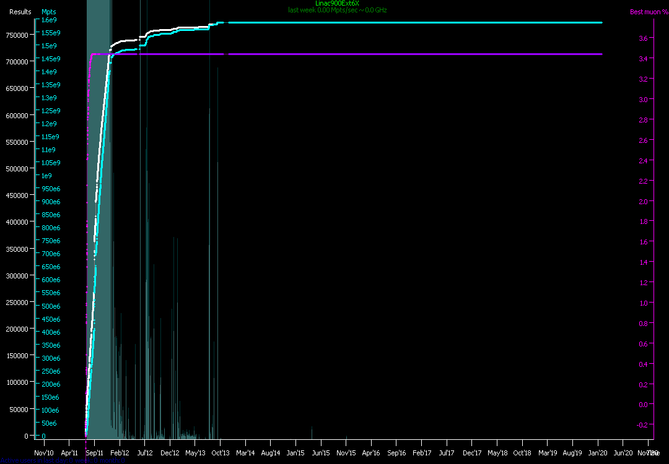The image size is (669, 464).
Task: Click the 500e6 Mpts axis tick label
Action: 51,306
